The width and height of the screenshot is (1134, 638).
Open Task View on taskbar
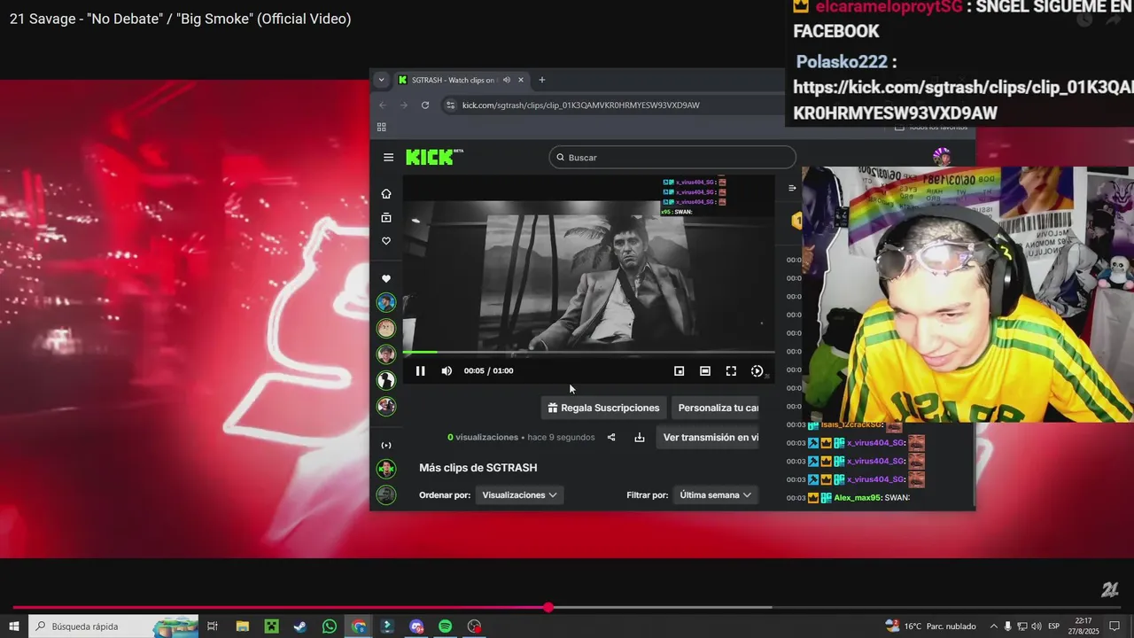tap(213, 626)
